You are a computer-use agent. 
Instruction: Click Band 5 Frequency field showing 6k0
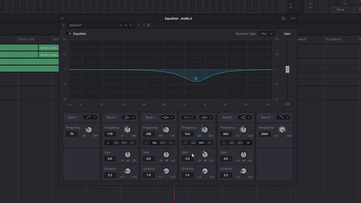226,134
